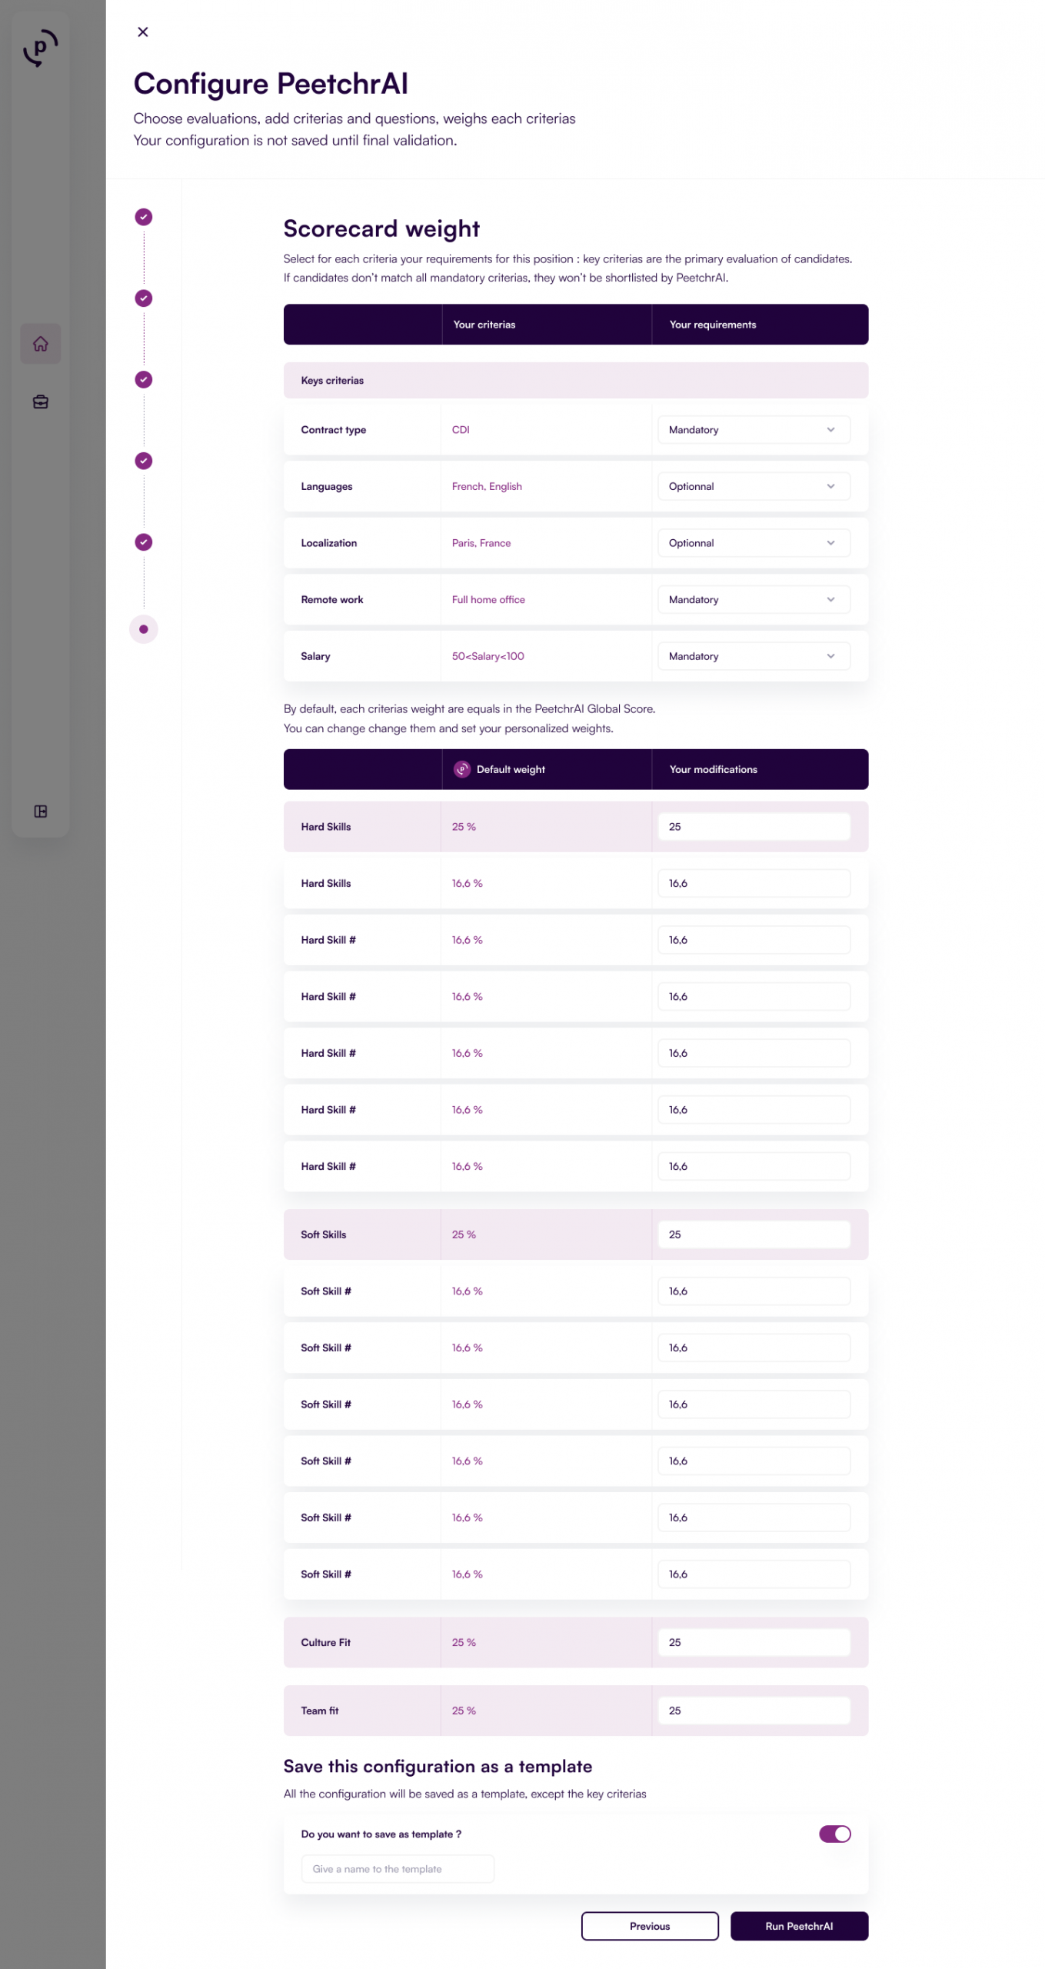1045x1969 pixels.
Task: Click the layout panel icon at the sidebar bottom
Action: pos(41,811)
